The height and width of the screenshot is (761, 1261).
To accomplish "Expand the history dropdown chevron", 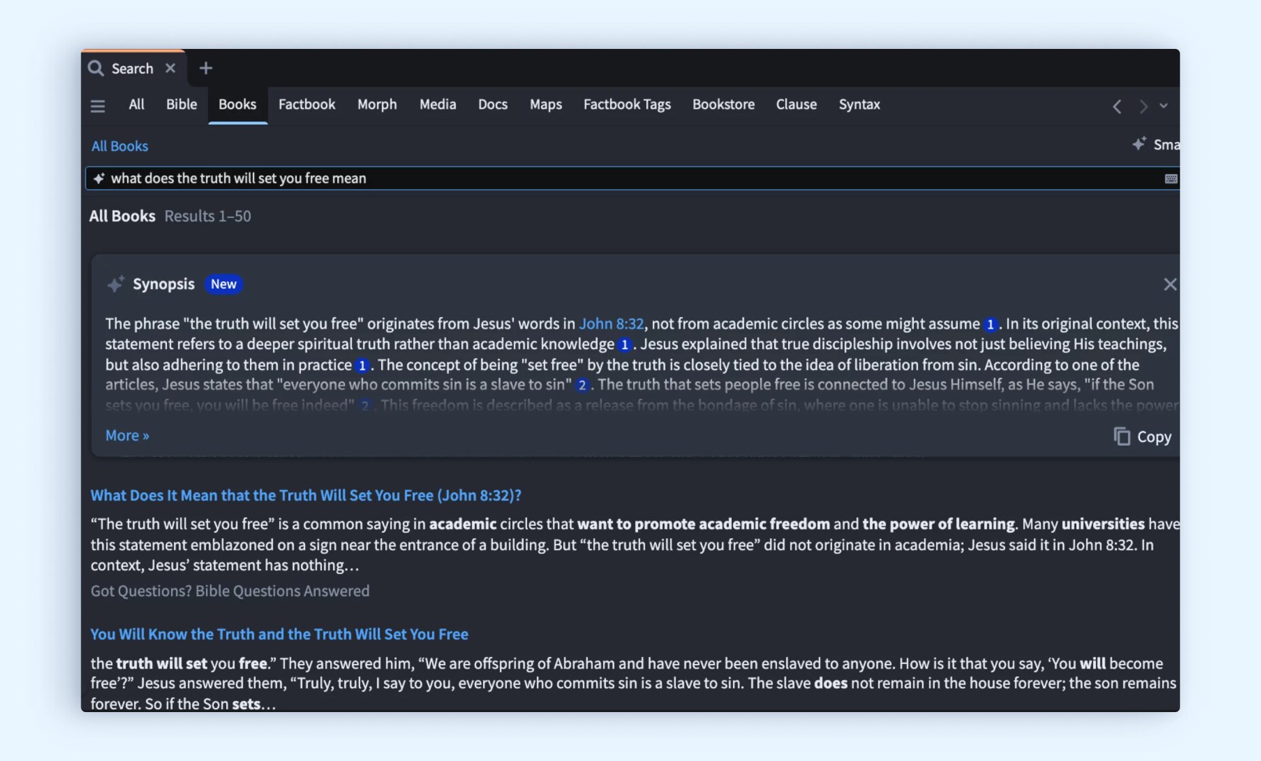I will tap(1164, 106).
